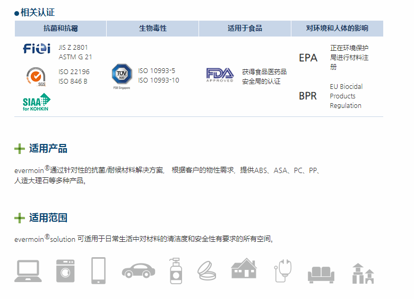Open the SIAA for KOHKIN logo
This screenshot has height=299, width=414.
(36, 102)
